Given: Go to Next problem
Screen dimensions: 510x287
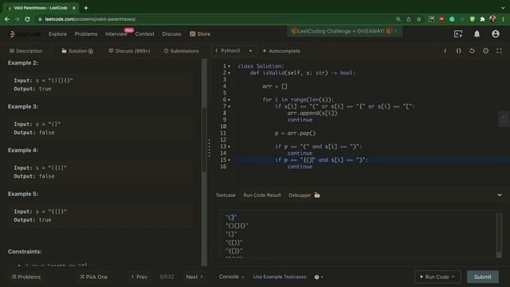Looking at the screenshot, I should point(194,277).
